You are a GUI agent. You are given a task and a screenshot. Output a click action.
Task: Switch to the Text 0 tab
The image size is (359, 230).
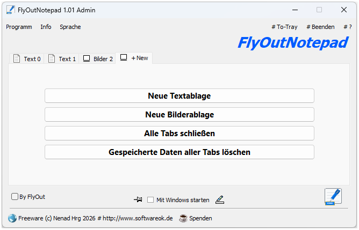pyautogui.click(x=27, y=58)
